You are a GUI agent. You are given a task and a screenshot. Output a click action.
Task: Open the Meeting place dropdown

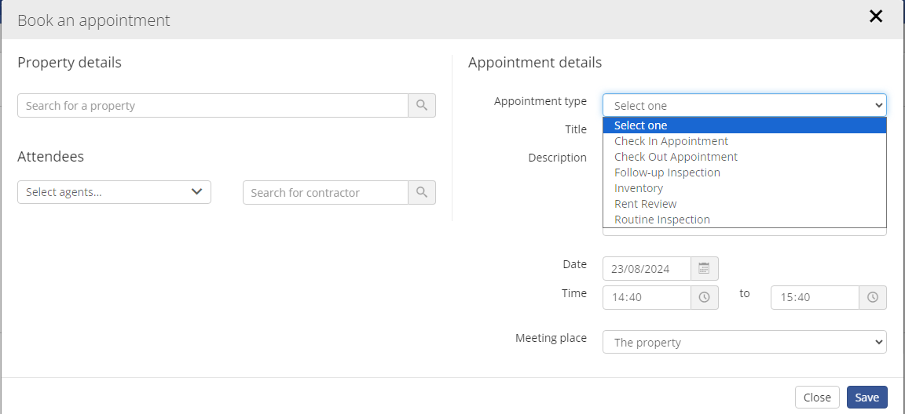(x=745, y=342)
